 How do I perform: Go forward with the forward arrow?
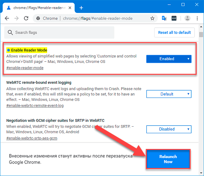click(16, 18)
